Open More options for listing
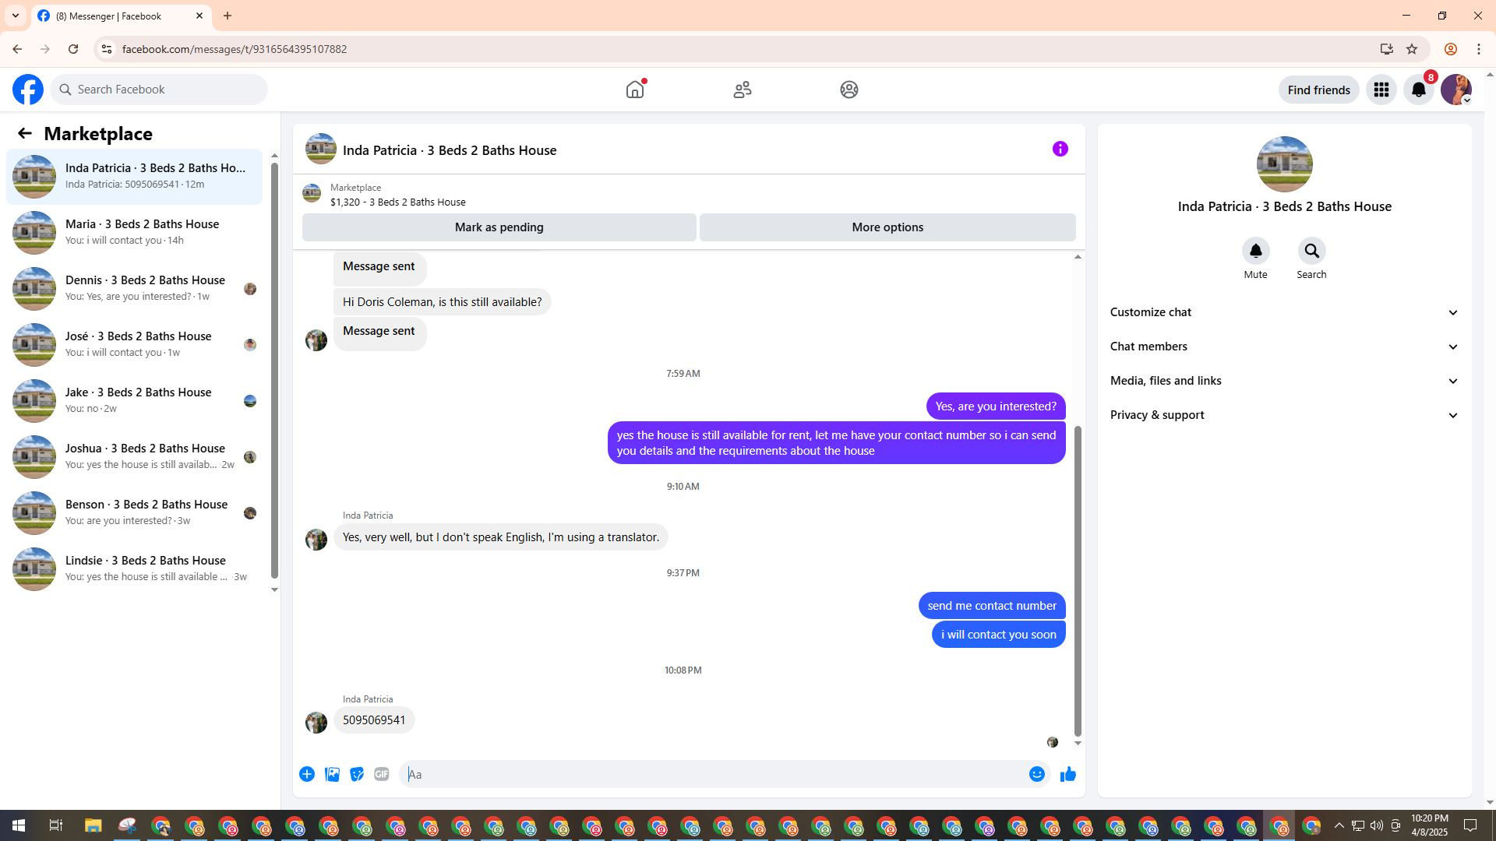The height and width of the screenshot is (841, 1496). click(887, 227)
